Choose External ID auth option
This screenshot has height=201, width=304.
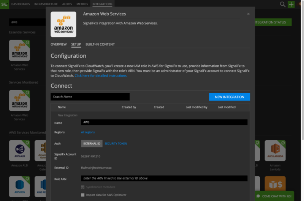pyautogui.click(x=92, y=143)
